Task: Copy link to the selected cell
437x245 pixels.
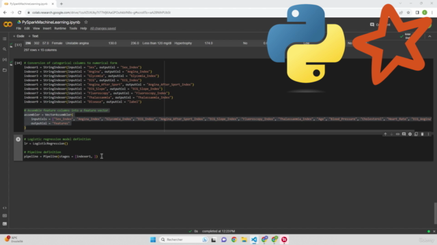Action: (x=397, y=134)
